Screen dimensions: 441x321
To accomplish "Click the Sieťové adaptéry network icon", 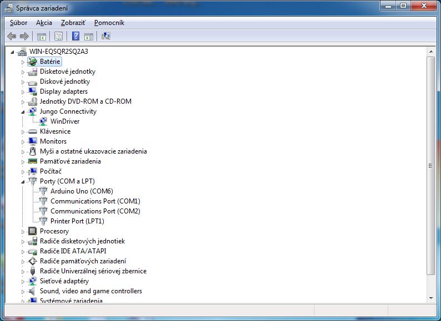I will 33,281.
